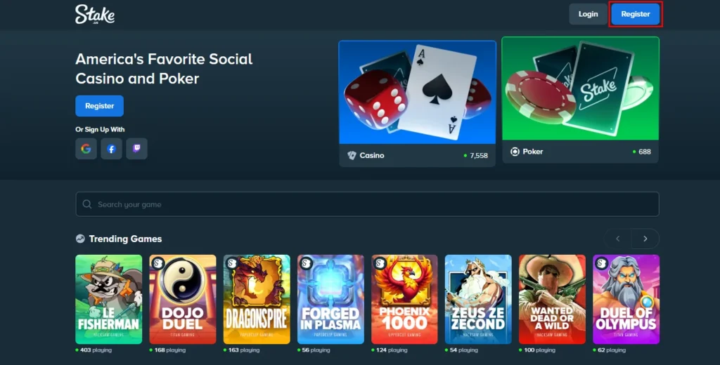Screen dimensions: 720x365
Task: Sign up with the Google icon
Action: pos(86,149)
